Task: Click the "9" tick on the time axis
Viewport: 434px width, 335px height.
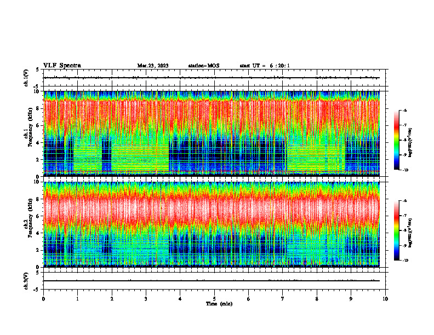Action: coord(351,299)
